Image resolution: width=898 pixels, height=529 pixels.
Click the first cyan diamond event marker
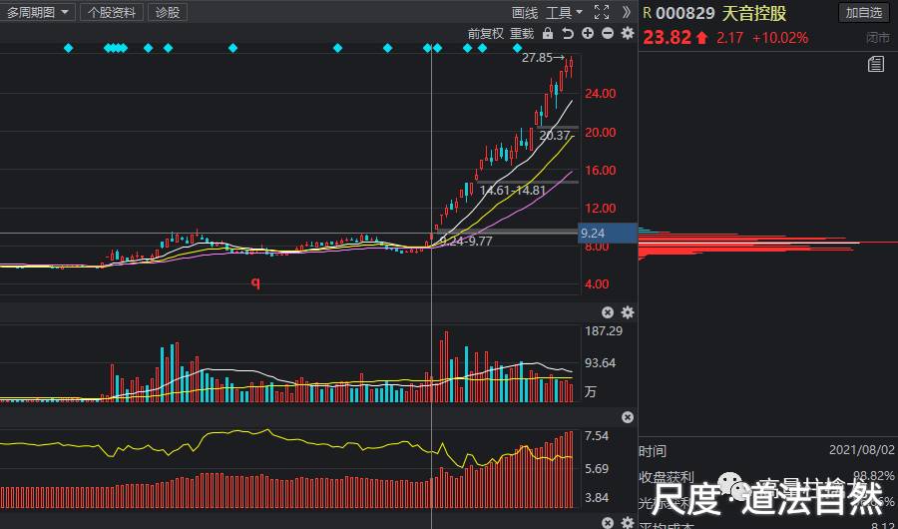pos(68,48)
